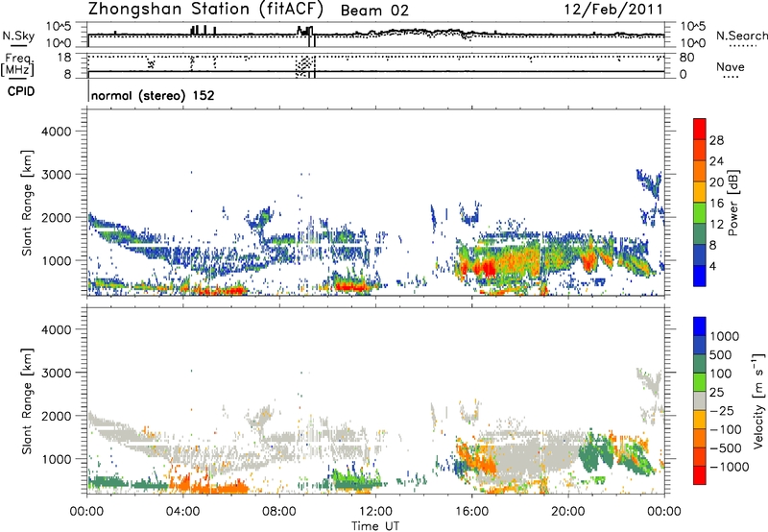Select the "−1000" label on Velocity color bar
Screen dimensions: 768x532
pos(729,467)
